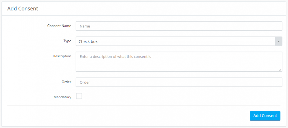Click the Consent Name input field

[179, 26]
